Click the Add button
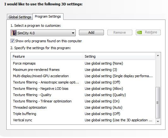168x138 pixels. 91,32
